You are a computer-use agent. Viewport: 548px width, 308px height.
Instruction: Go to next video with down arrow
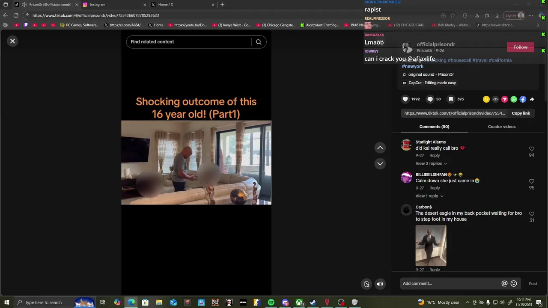[x=380, y=163]
